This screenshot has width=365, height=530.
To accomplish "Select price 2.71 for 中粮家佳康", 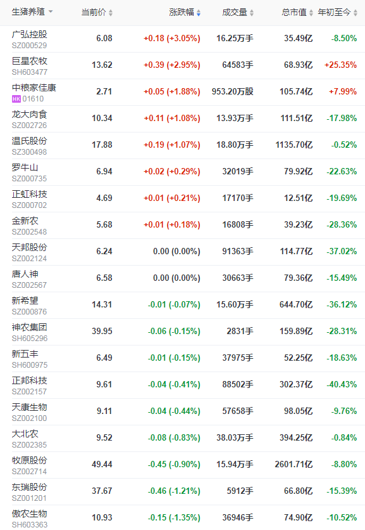I will 104,91.
